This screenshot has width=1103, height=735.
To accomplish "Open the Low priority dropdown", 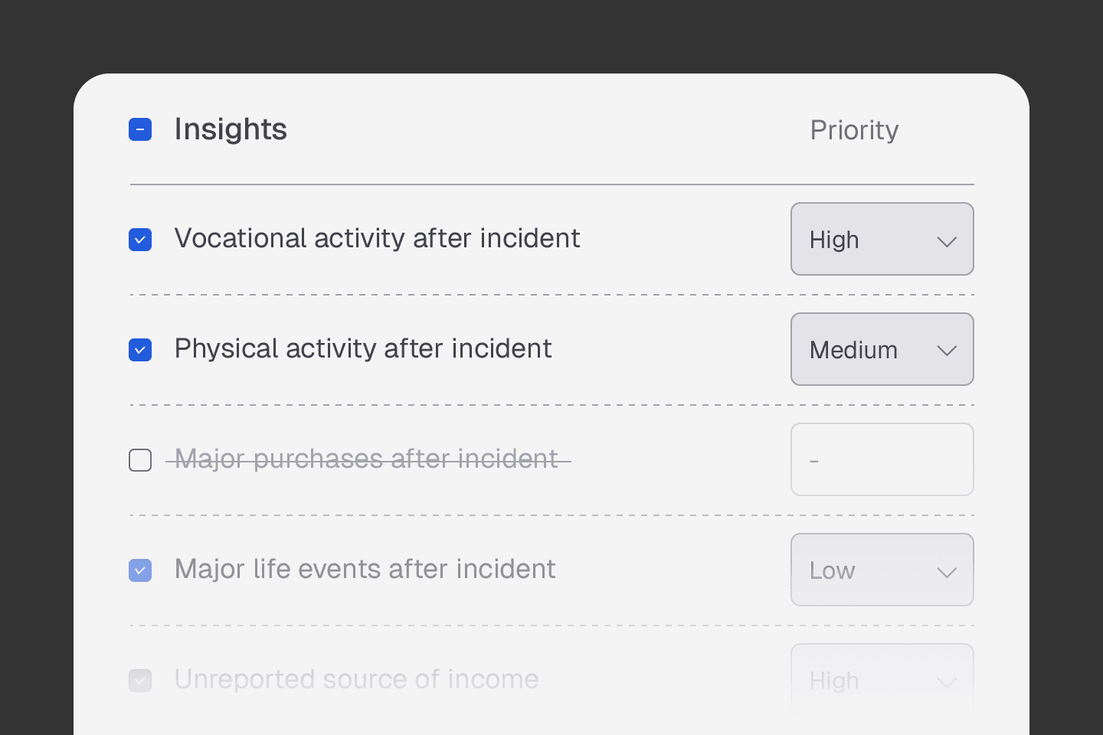I will (882, 570).
